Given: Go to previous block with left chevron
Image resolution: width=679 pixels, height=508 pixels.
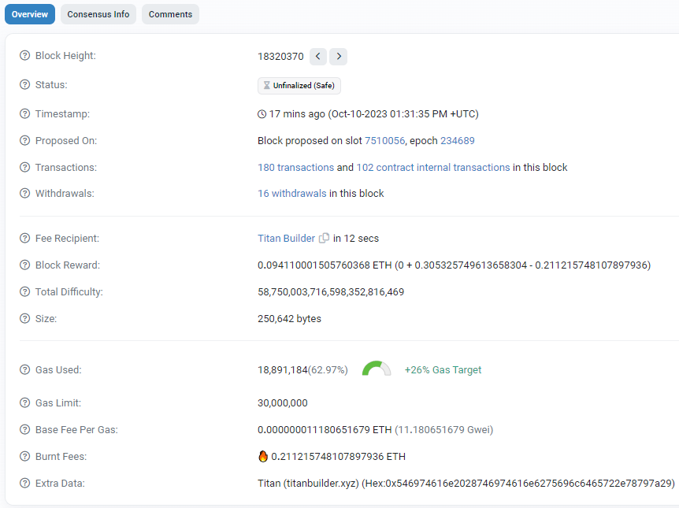Looking at the screenshot, I should click(x=318, y=56).
